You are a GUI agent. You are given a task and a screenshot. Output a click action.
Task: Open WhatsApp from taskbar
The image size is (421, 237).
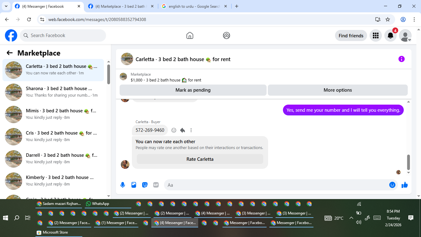108,204
